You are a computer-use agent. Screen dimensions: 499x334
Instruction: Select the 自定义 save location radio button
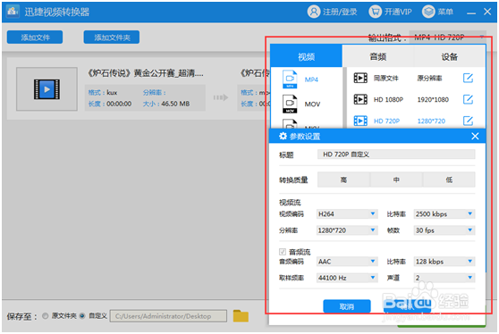coord(82,316)
